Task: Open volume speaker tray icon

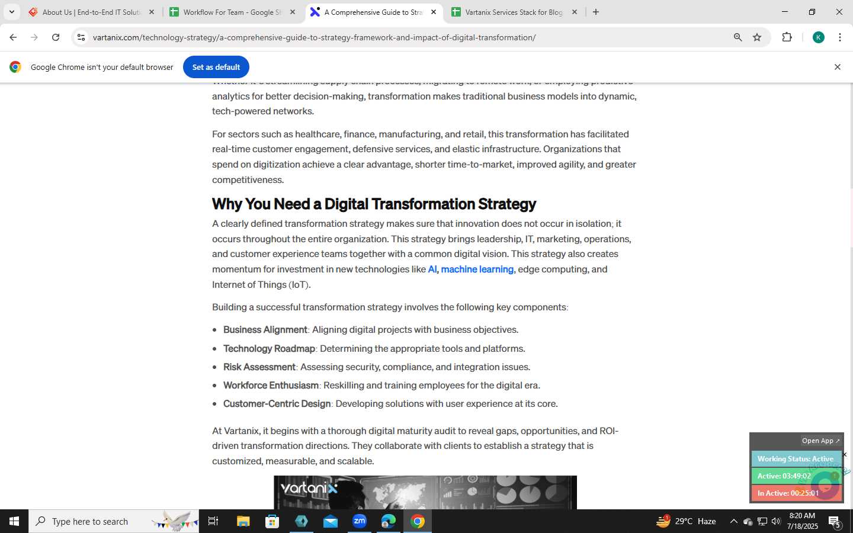Action: 776,522
